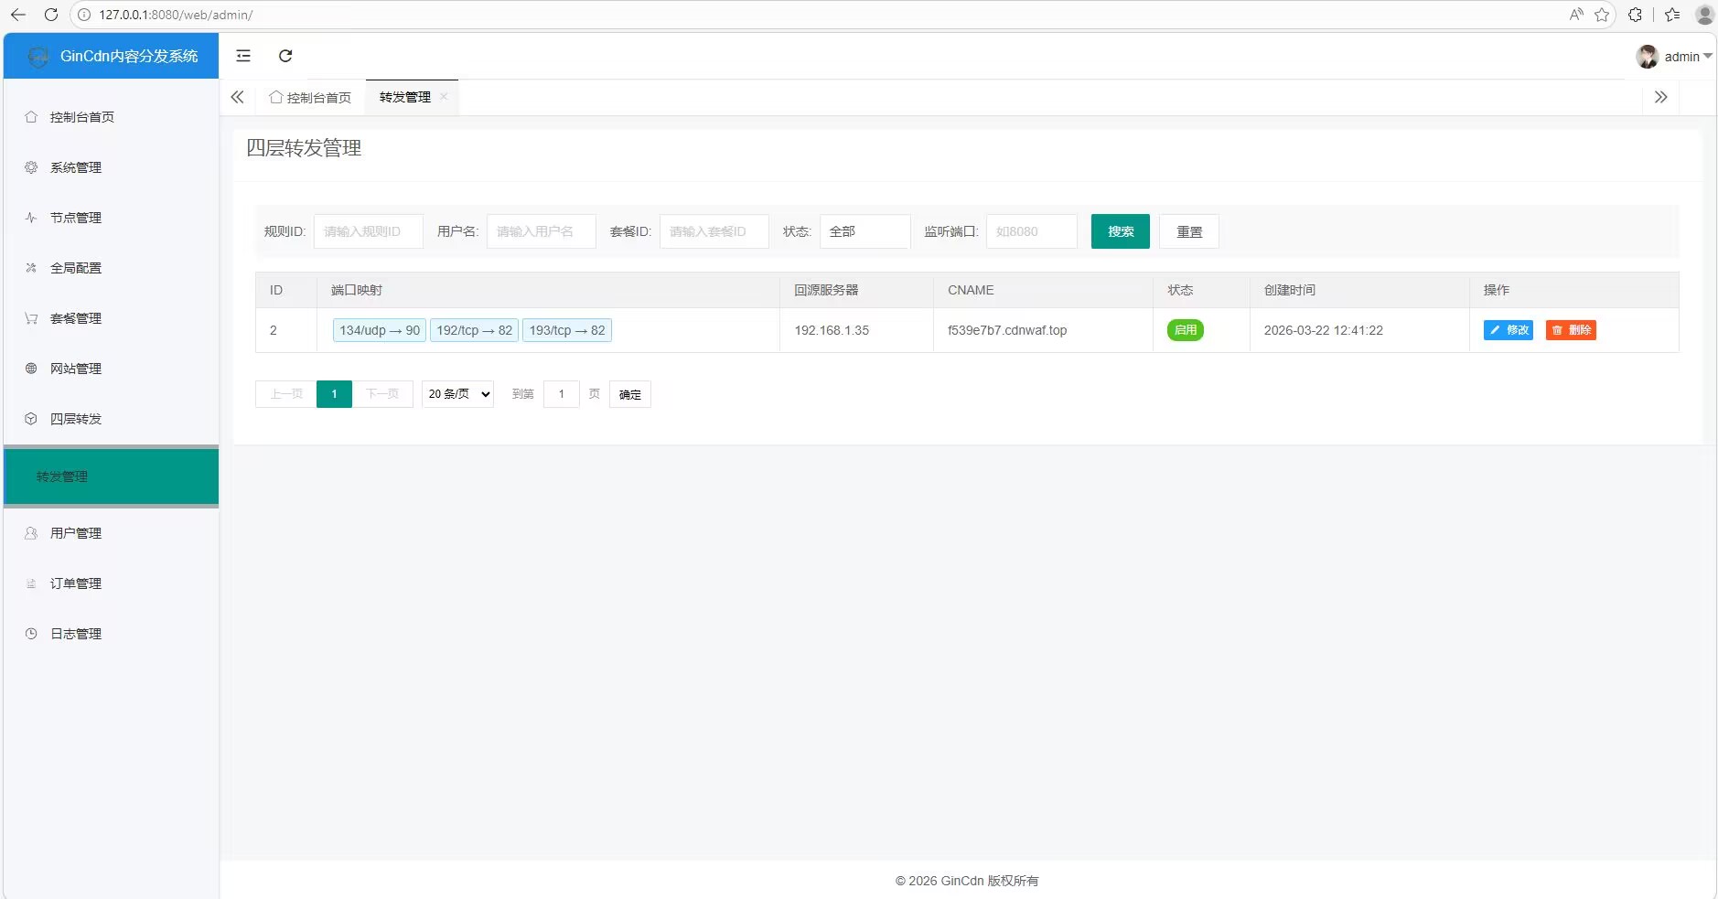Select the 134/udp → 90 port mapping tag
The image size is (1718, 899).
379,330
